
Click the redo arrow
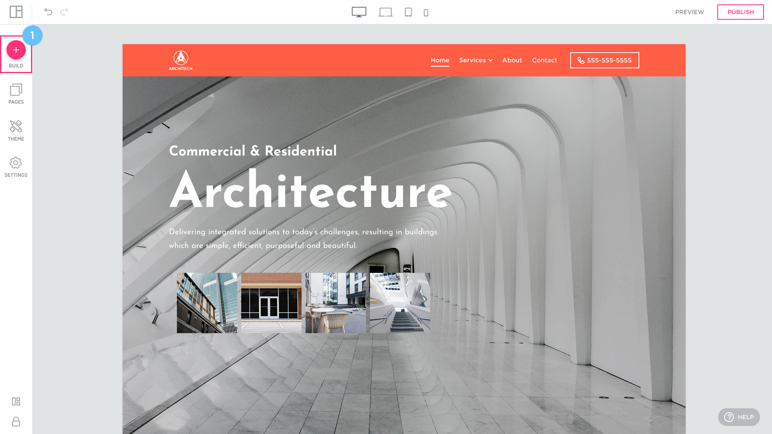click(64, 12)
